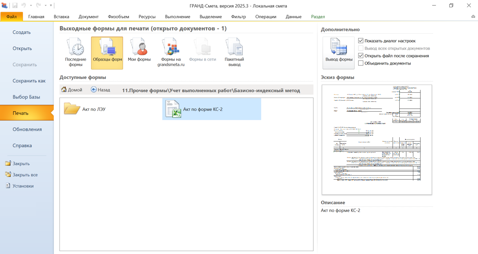Click the Эскиз формы preview thumbnail

click(x=377, y=140)
